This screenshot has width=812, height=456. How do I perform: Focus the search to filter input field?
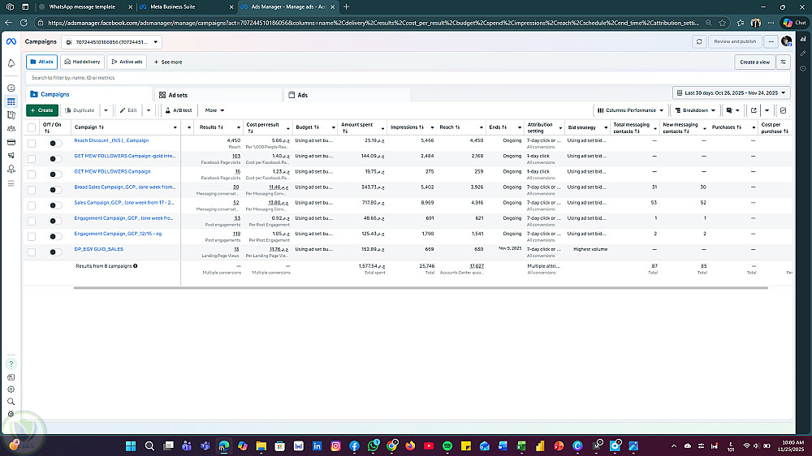(408, 78)
